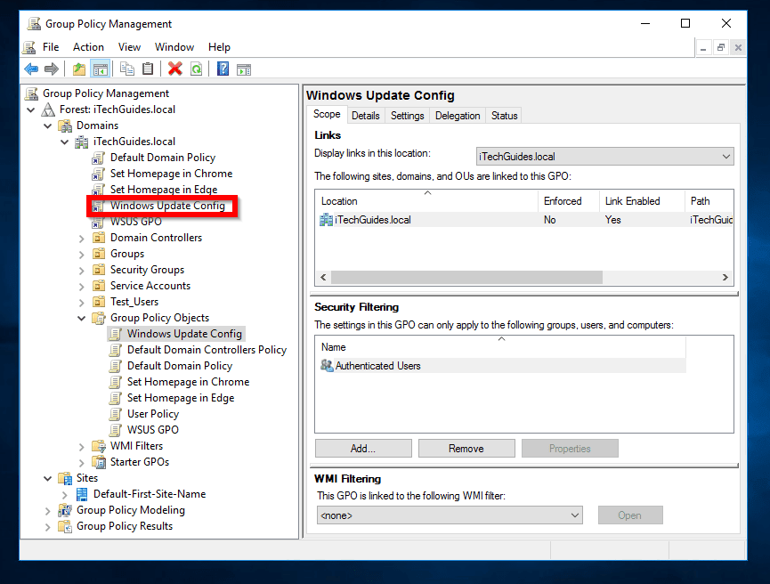The height and width of the screenshot is (584, 770).
Task: Click the Authenticated Users group icon
Action: (x=327, y=365)
